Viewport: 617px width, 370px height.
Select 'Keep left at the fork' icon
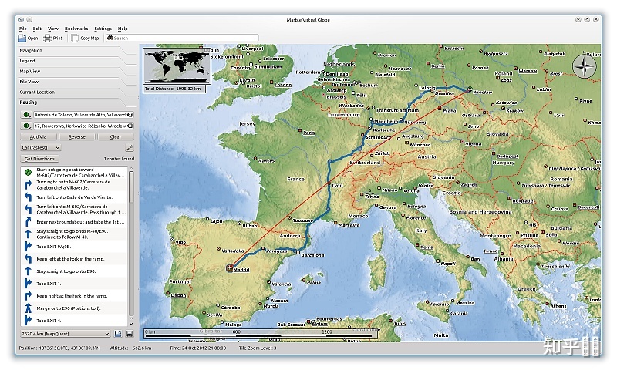pos(28,259)
